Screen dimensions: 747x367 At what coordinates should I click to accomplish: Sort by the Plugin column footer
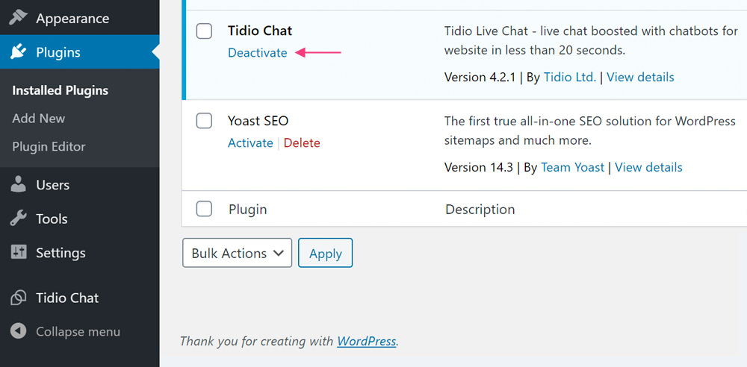point(248,209)
